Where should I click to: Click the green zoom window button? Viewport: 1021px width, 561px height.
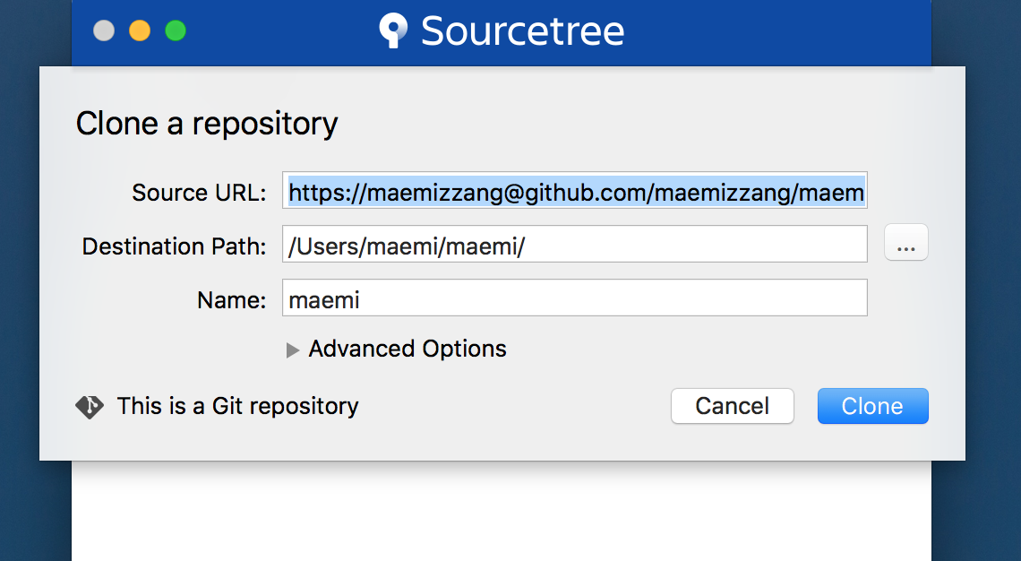[176, 30]
